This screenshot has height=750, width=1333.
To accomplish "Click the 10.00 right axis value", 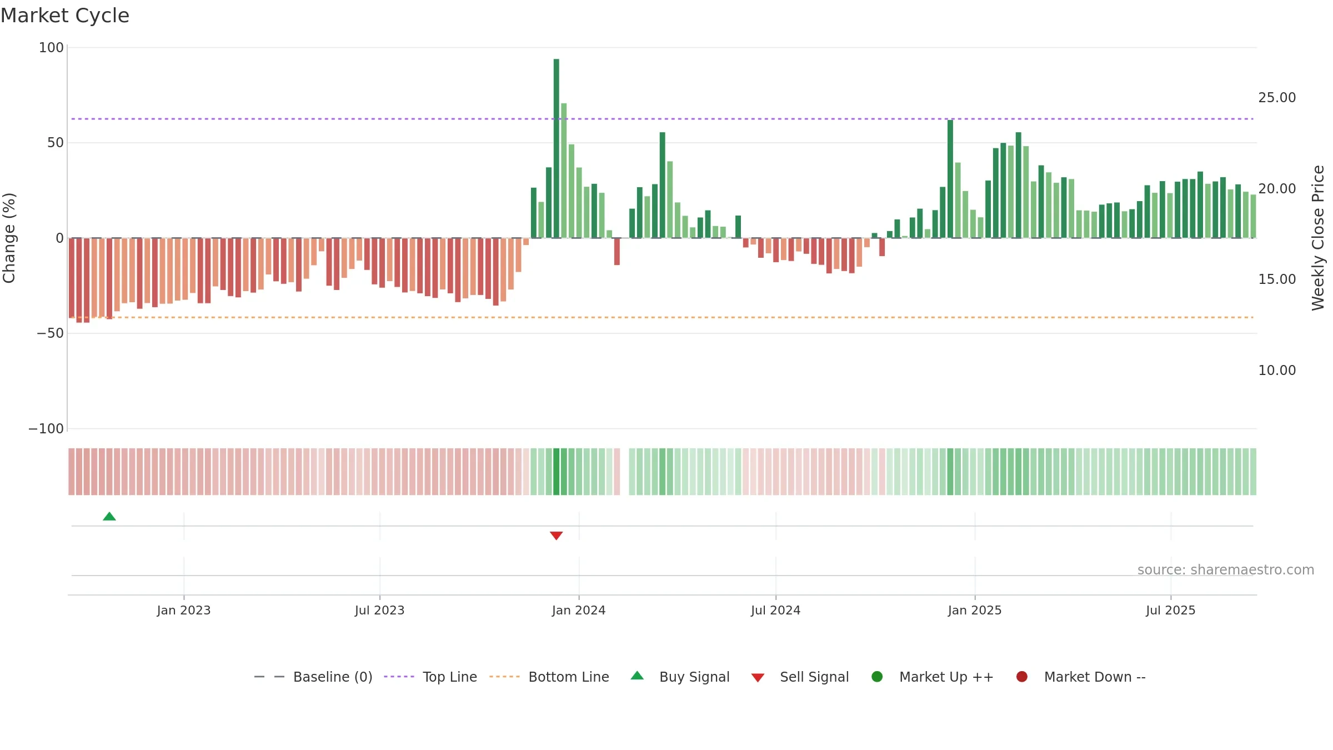I will point(1277,371).
